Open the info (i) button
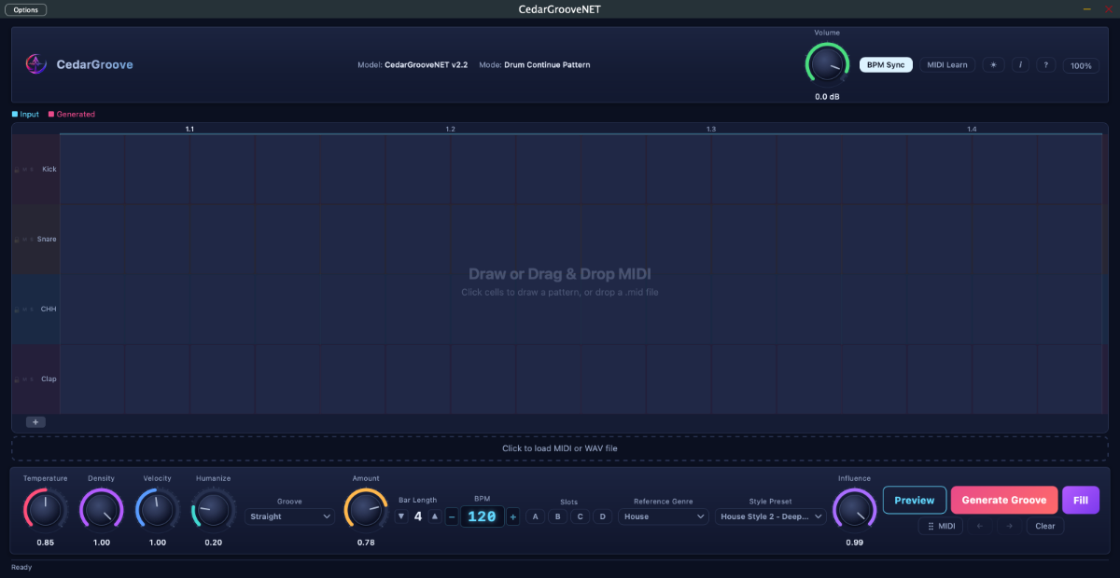1120x578 pixels. point(1020,65)
